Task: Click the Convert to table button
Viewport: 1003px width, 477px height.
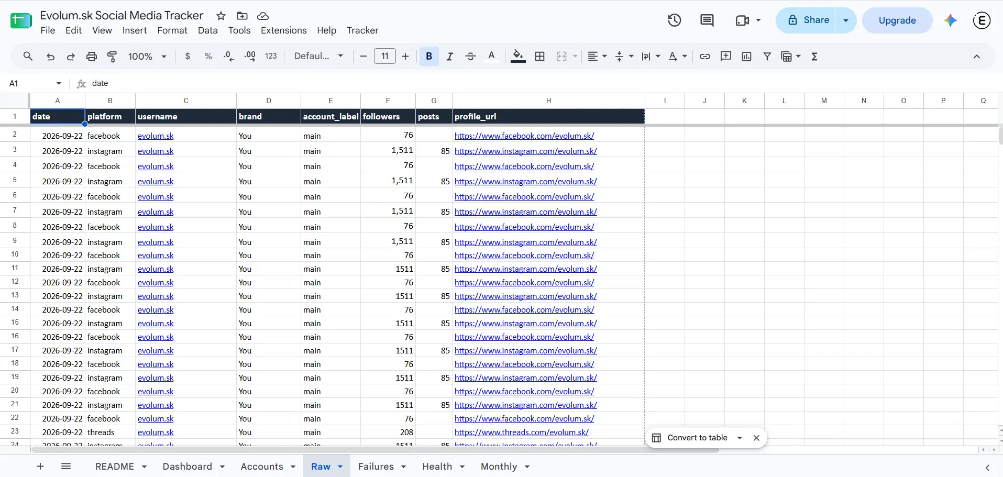Action: [690, 438]
